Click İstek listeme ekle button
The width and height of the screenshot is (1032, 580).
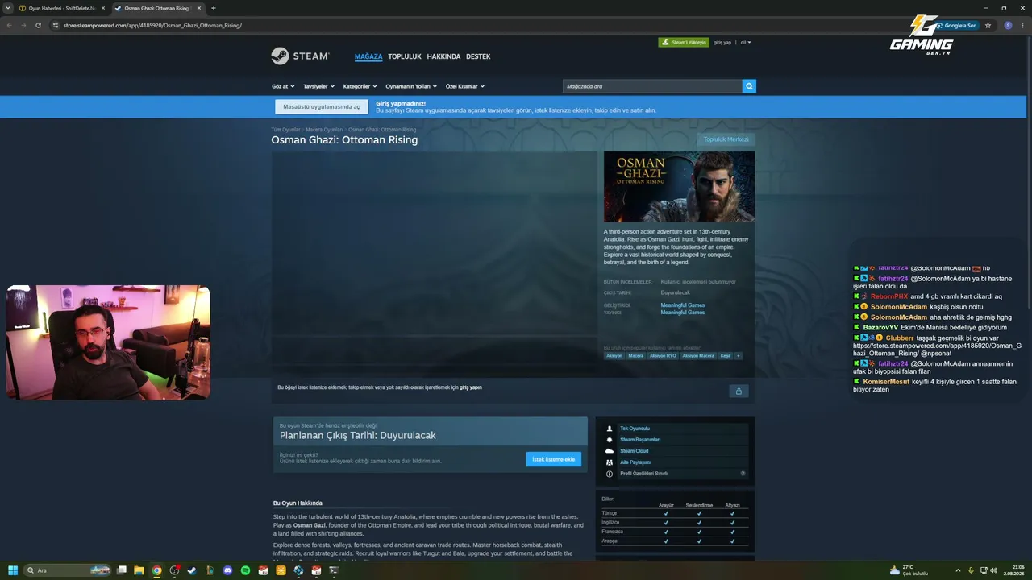[554, 459]
